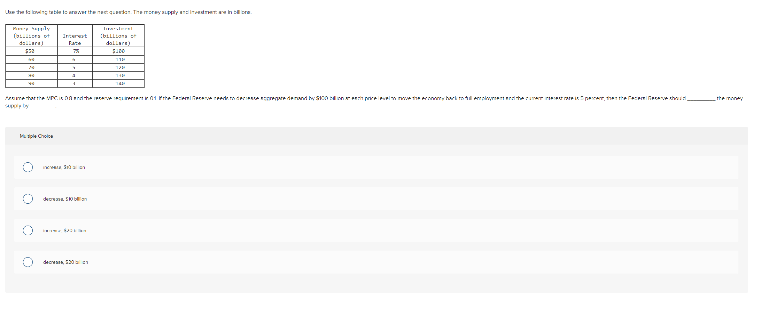Click the $50 cell in the table

(31, 51)
